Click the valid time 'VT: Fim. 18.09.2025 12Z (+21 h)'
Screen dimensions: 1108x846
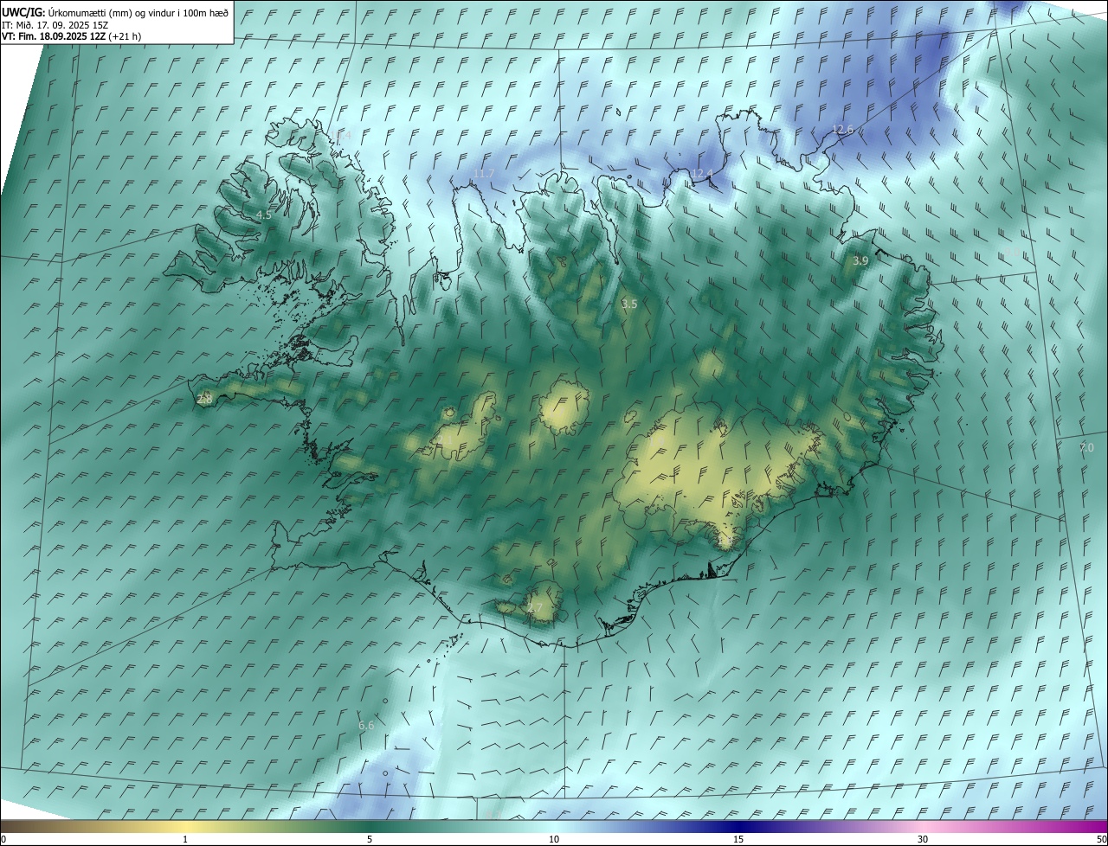click(71, 36)
